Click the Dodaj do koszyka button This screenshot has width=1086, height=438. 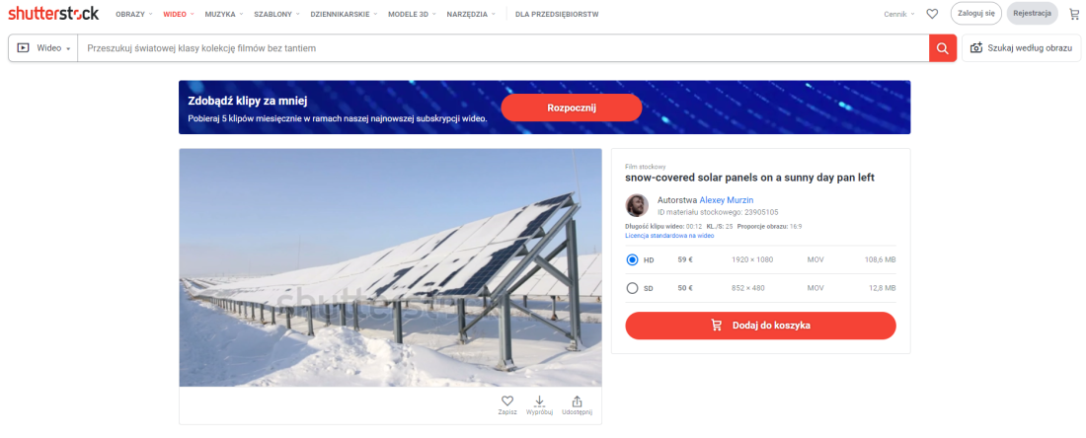760,326
